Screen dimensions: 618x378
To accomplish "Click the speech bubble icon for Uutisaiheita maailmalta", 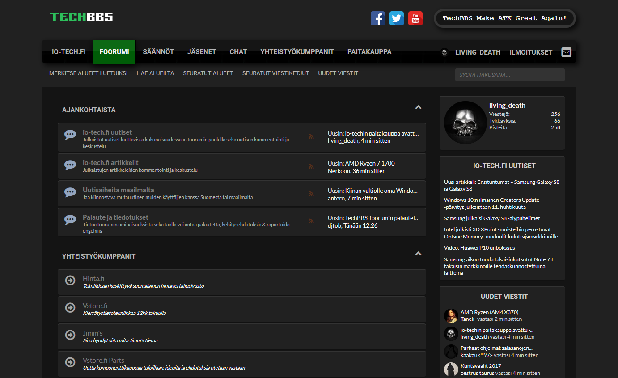I will (x=70, y=192).
